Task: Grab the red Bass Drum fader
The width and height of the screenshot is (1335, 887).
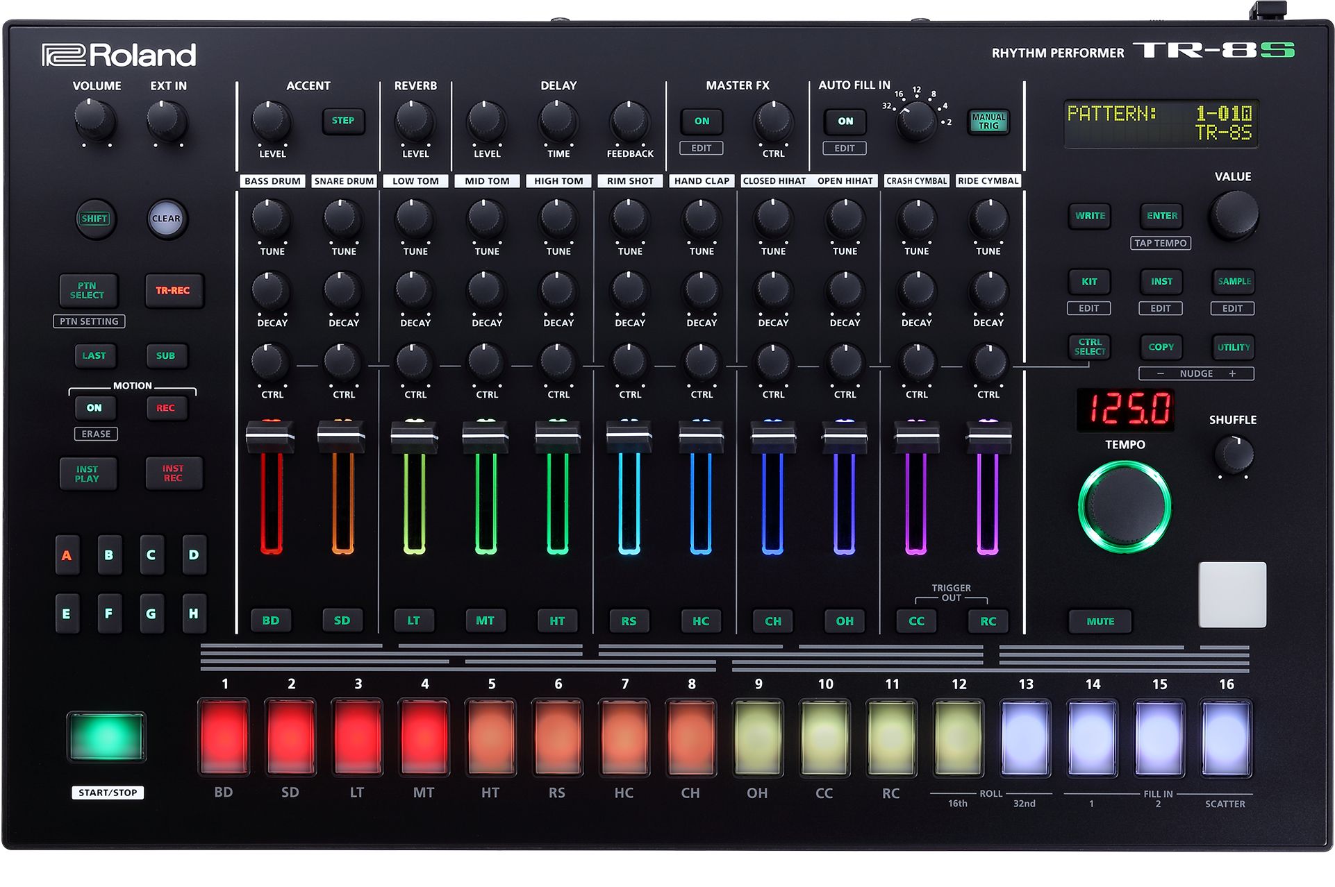Action: tap(270, 437)
